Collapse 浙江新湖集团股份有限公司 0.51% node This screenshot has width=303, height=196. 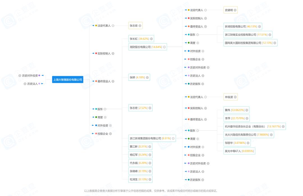[173, 138]
